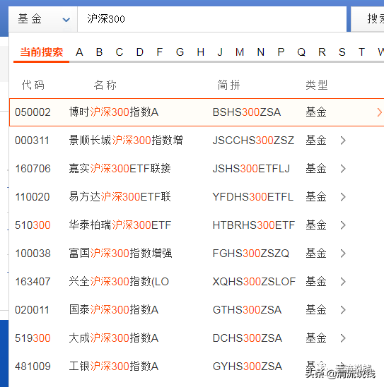384x387 pixels.
Task: Click the 基金 type in the 160706 row
Action: tap(316, 169)
